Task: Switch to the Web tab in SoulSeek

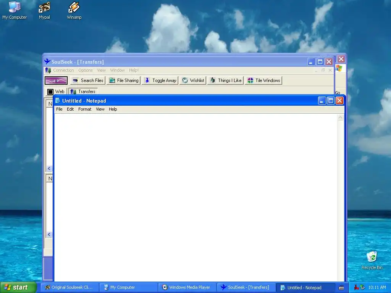Action: (x=56, y=92)
